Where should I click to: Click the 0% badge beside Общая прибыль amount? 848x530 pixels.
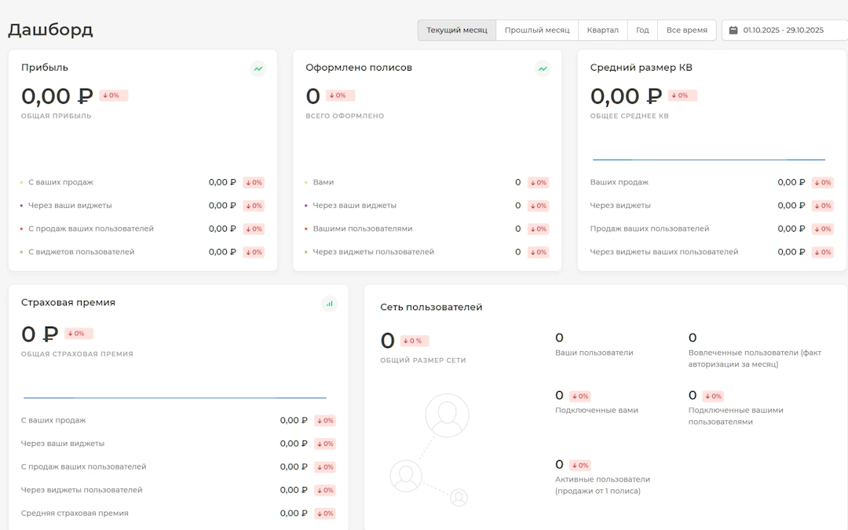tap(114, 96)
